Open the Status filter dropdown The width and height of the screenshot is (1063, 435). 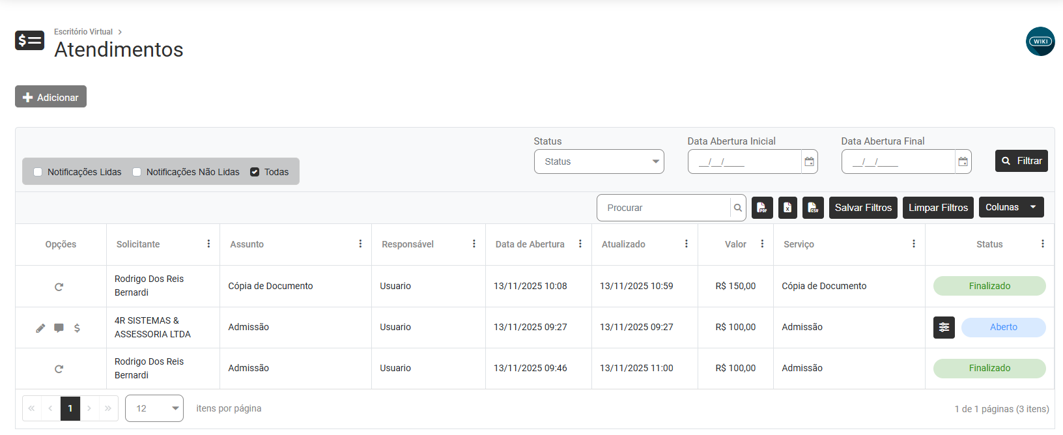(x=599, y=161)
